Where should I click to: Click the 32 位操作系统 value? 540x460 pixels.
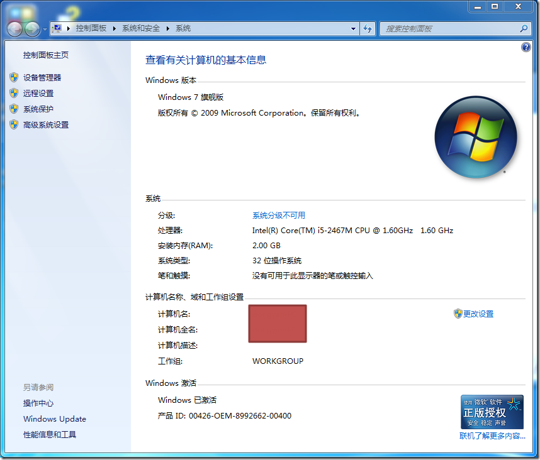277,261
